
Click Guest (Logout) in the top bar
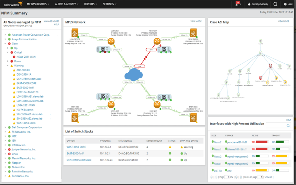[258, 4]
